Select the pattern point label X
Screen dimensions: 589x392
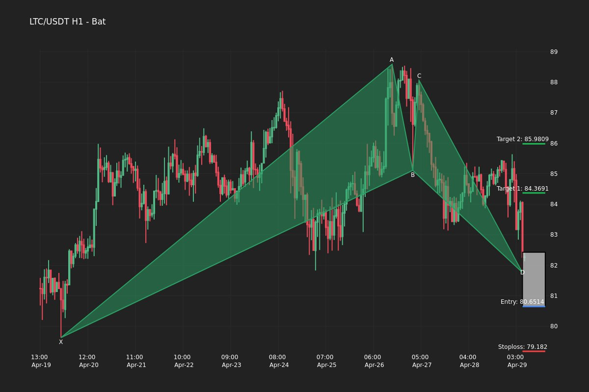61,342
